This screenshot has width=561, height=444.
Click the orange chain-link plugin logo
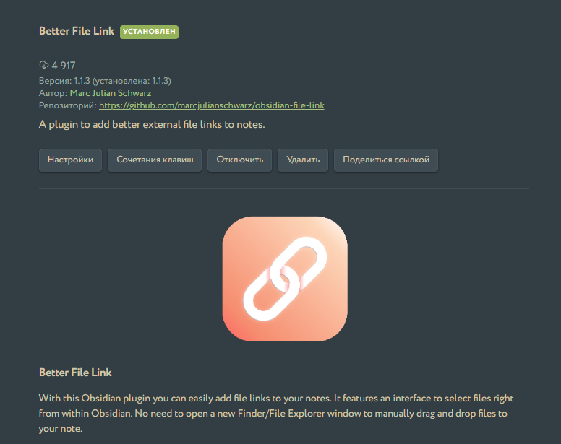(x=285, y=279)
